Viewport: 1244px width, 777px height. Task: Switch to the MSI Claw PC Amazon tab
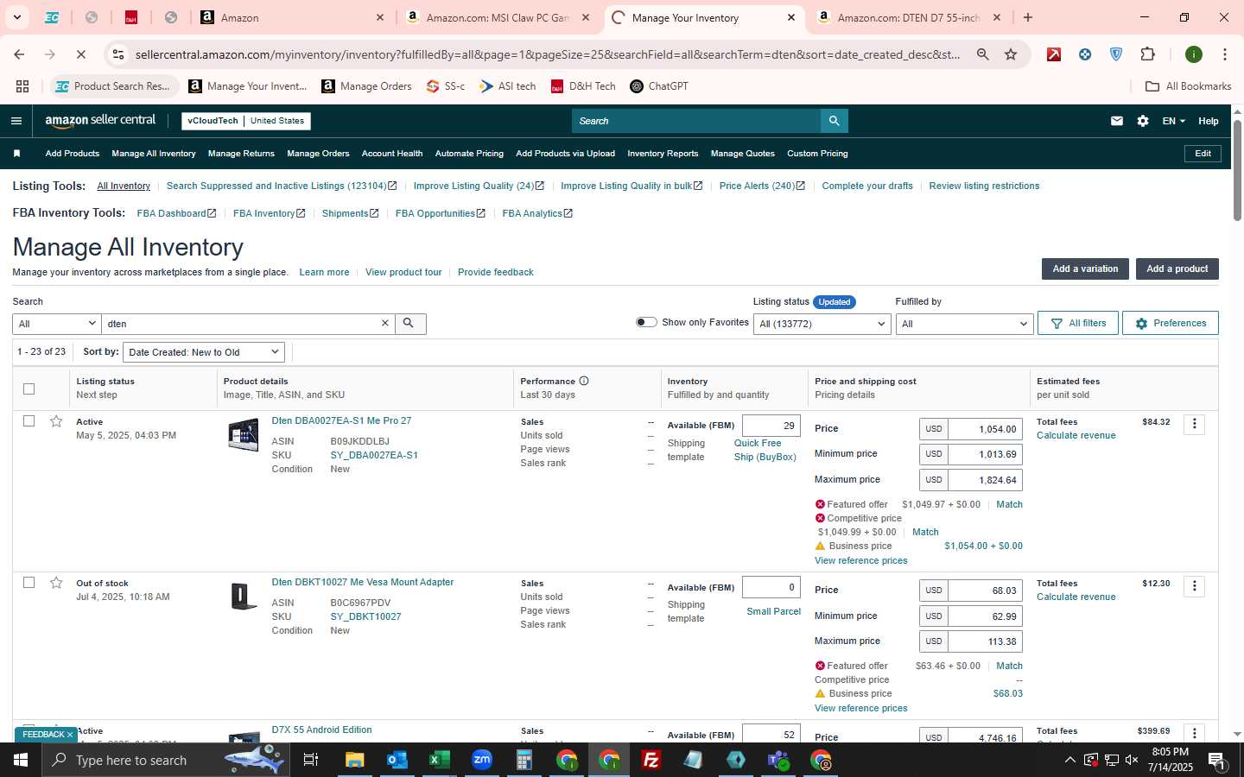pos(497,17)
